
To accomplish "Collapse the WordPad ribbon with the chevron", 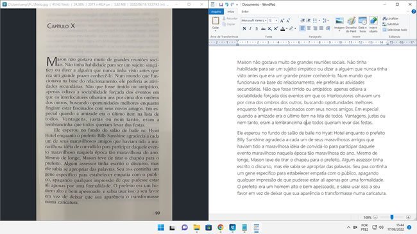I will (x=408, y=12).
